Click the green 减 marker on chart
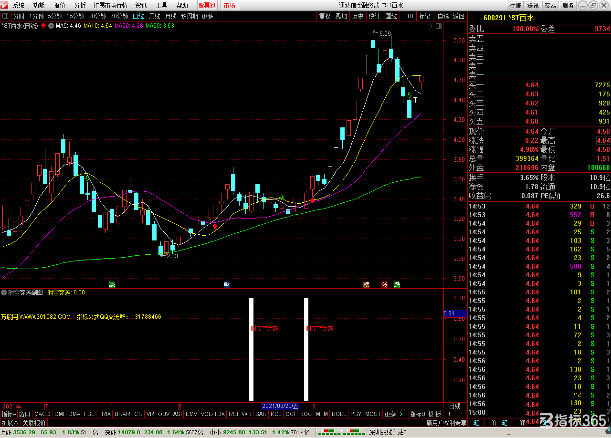 point(112,285)
